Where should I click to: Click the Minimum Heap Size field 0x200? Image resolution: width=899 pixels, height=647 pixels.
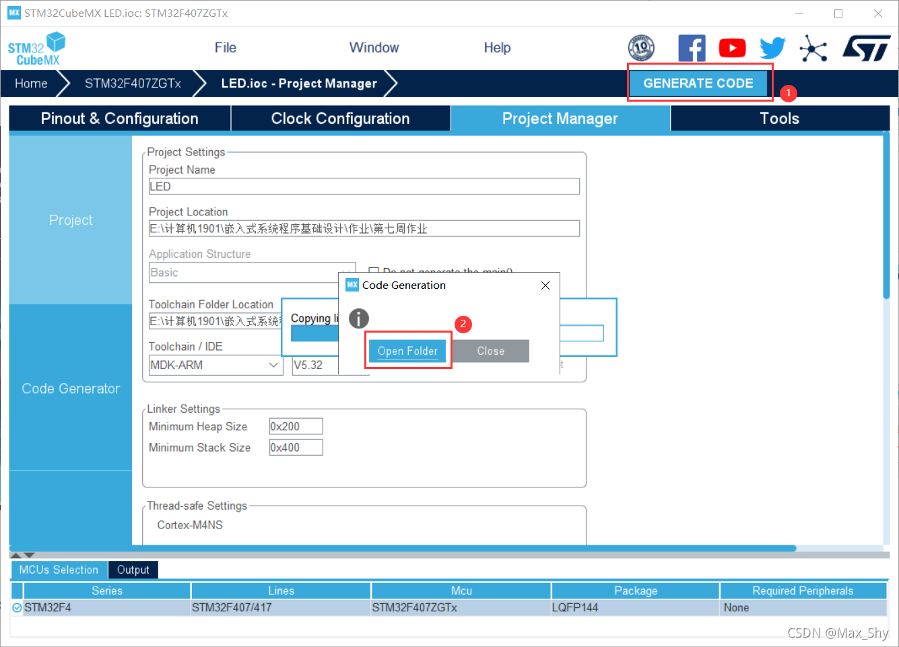[x=296, y=426]
